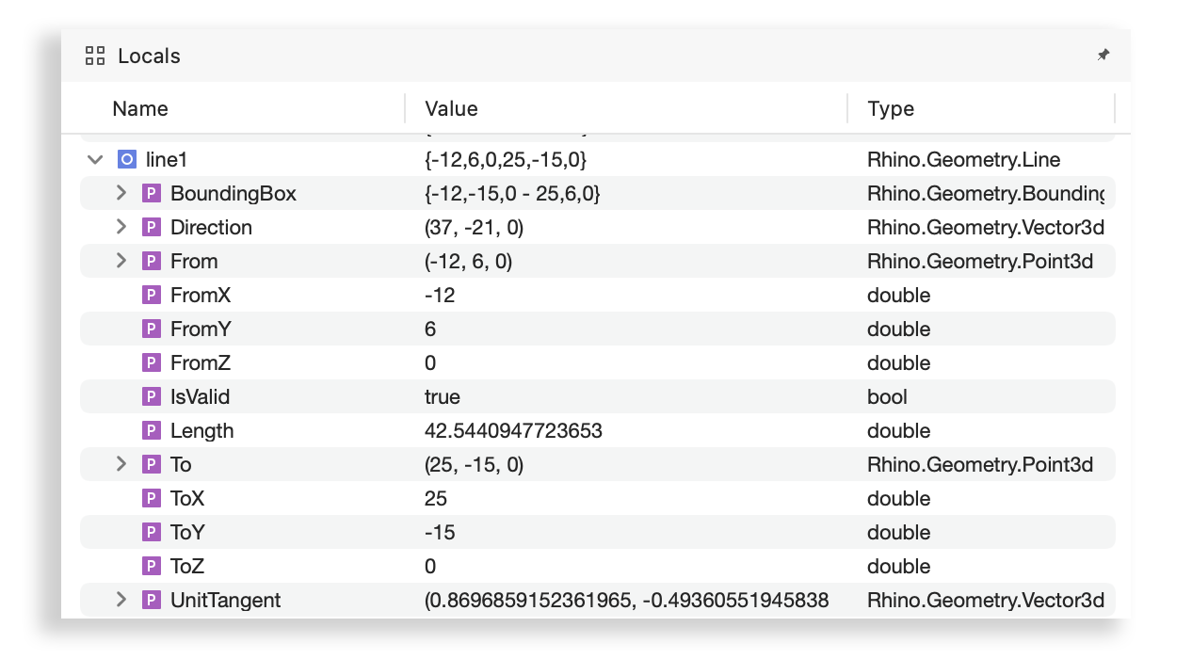This screenshot has height=659, width=1192.
Task: Click the Name column header
Action: pyautogui.click(x=140, y=109)
